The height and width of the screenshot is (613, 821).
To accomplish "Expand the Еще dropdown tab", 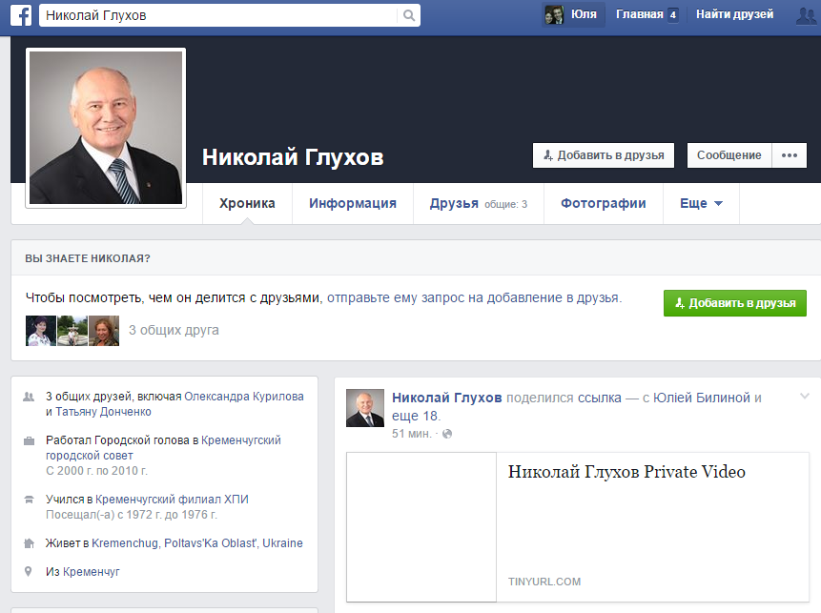I will tap(701, 203).
